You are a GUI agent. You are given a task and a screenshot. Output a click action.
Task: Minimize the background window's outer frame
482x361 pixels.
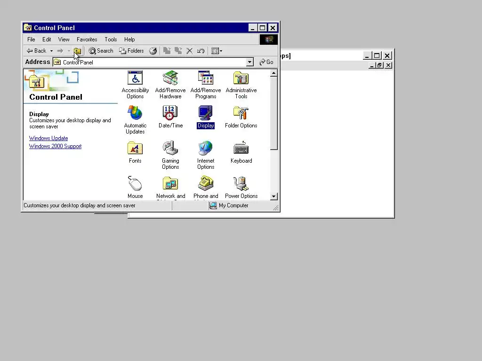[x=367, y=55]
